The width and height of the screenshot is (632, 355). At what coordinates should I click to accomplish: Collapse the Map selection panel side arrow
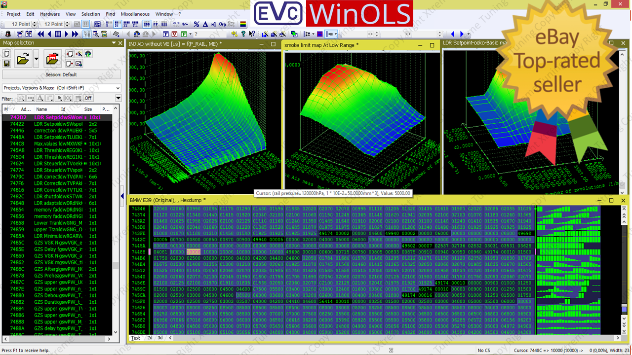tap(122, 197)
